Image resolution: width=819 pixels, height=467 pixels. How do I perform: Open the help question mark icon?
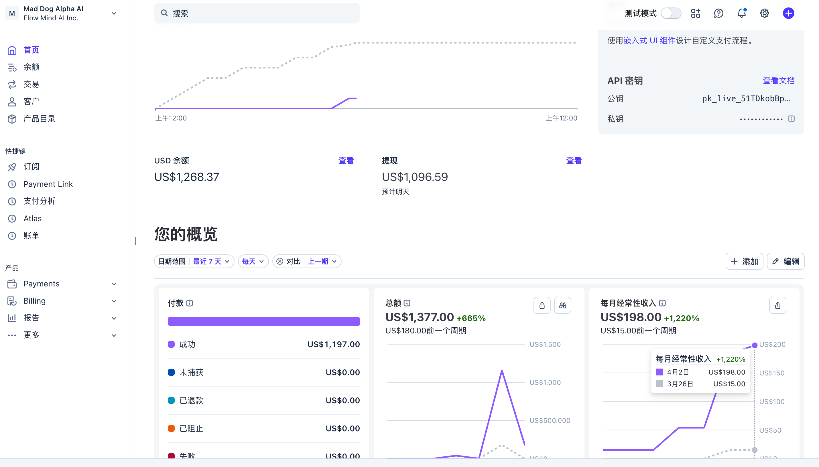pyautogui.click(x=718, y=13)
